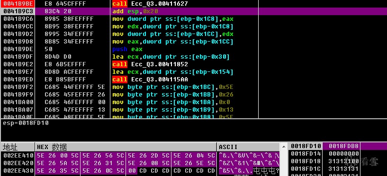Select stack address 0018FD14

click(x=306, y=154)
